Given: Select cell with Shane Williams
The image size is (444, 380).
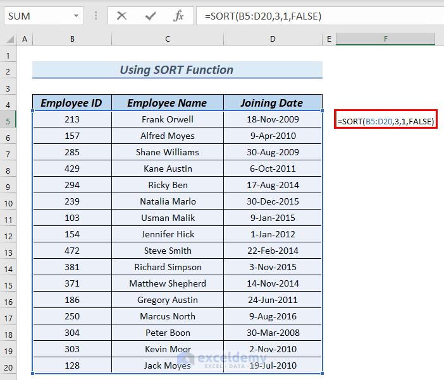Looking at the screenshot, I should click(168, 152).
